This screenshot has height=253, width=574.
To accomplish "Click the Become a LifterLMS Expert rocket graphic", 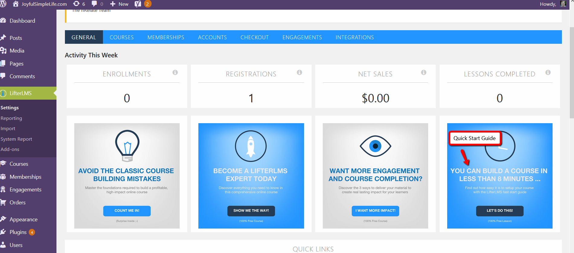I will click(251, 146).
